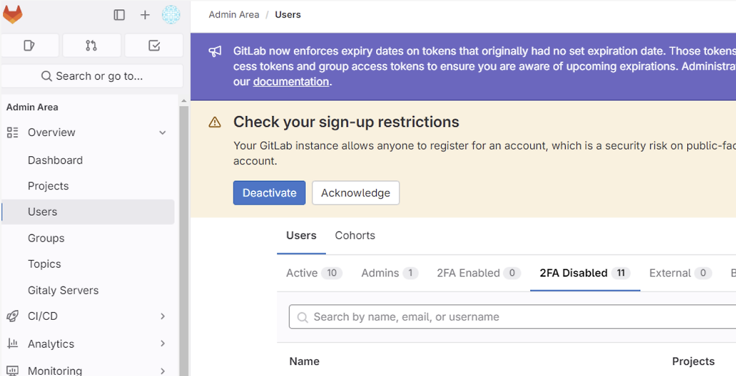736x376 pixels.
Task: Expand the Monitoring section chevron
Action: 163,371
